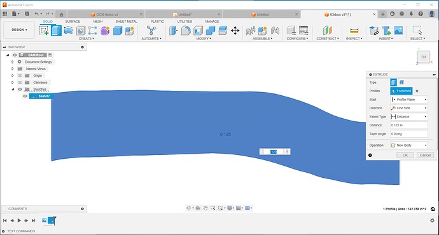Screen dimensions: 439x235
Task: Select the Revolve tool
Action: [69, 30]
